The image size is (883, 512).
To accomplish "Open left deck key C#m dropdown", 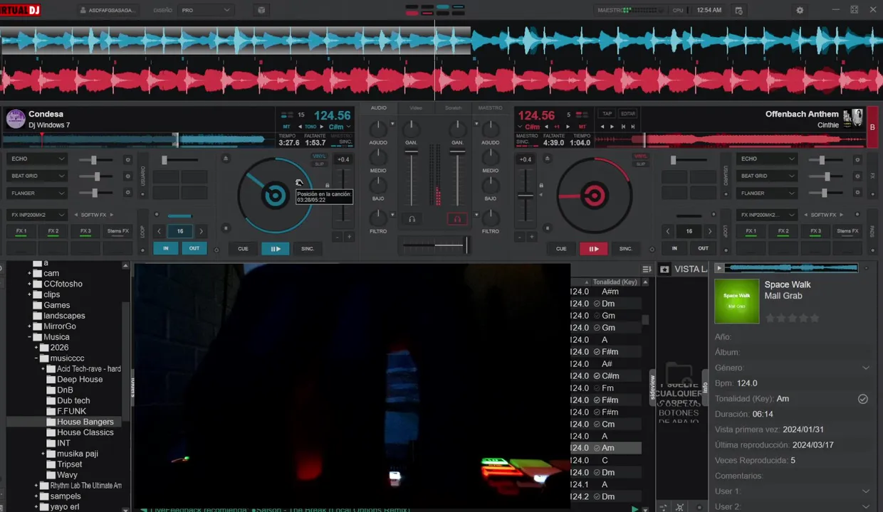I will 340,127.
